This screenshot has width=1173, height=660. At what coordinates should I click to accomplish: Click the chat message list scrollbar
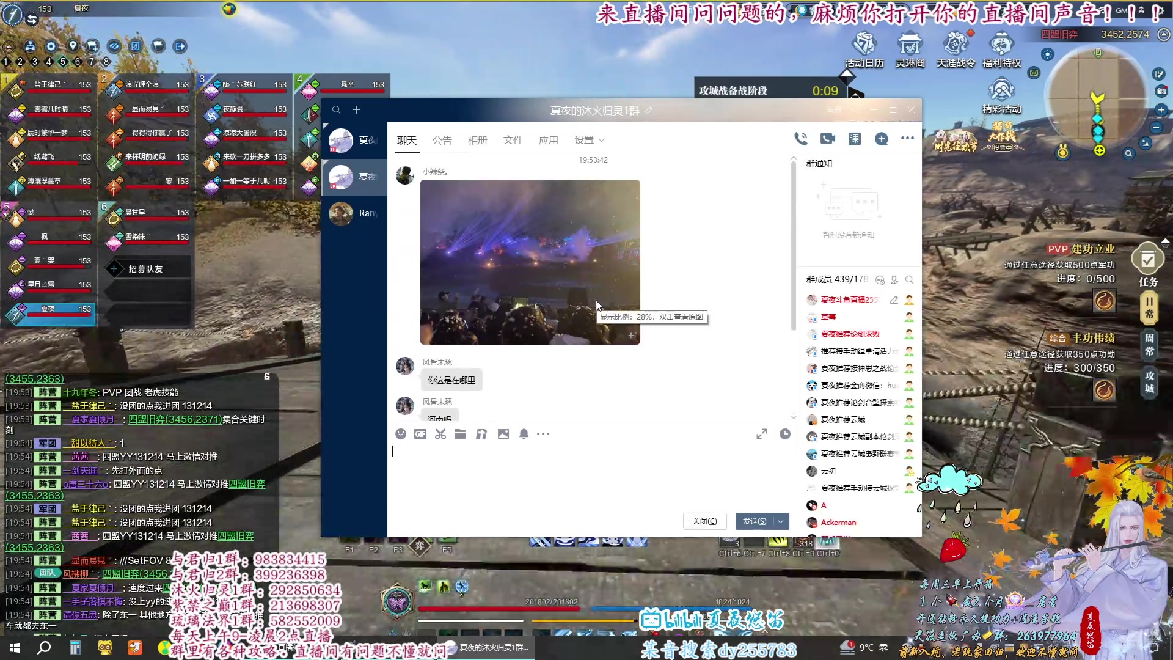[x=793, y=244]
